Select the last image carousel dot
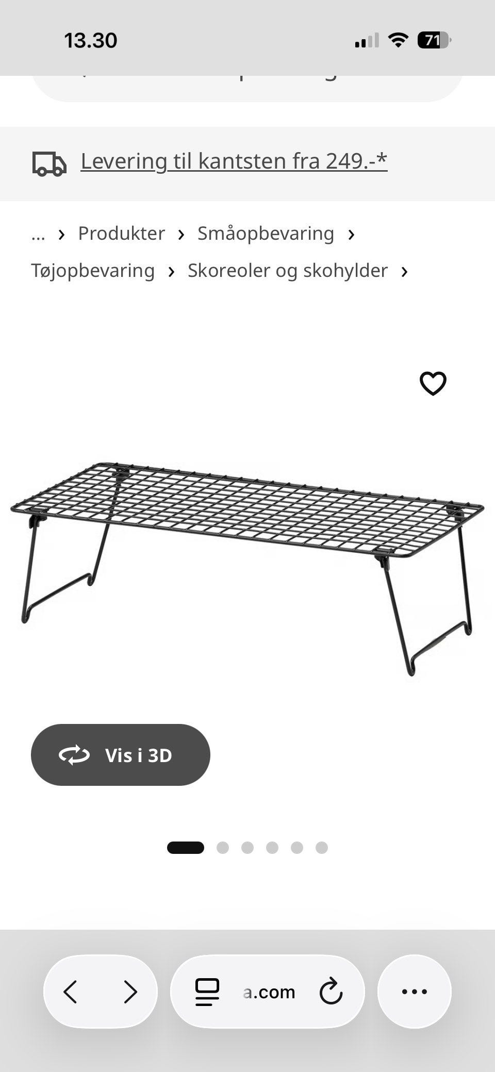 [x=322, y=848]
